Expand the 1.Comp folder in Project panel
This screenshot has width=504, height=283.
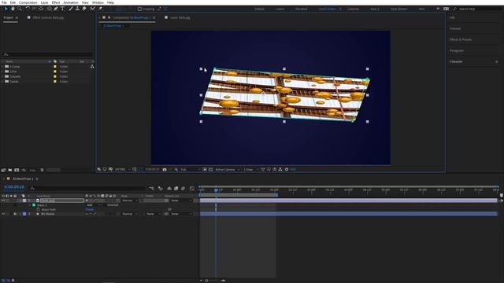2,66
